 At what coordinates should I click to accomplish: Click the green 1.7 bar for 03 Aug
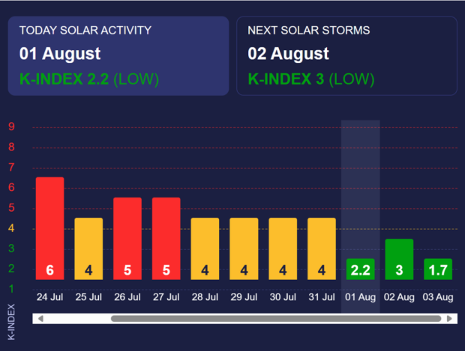pyautogui.click(x=438, y=269)
